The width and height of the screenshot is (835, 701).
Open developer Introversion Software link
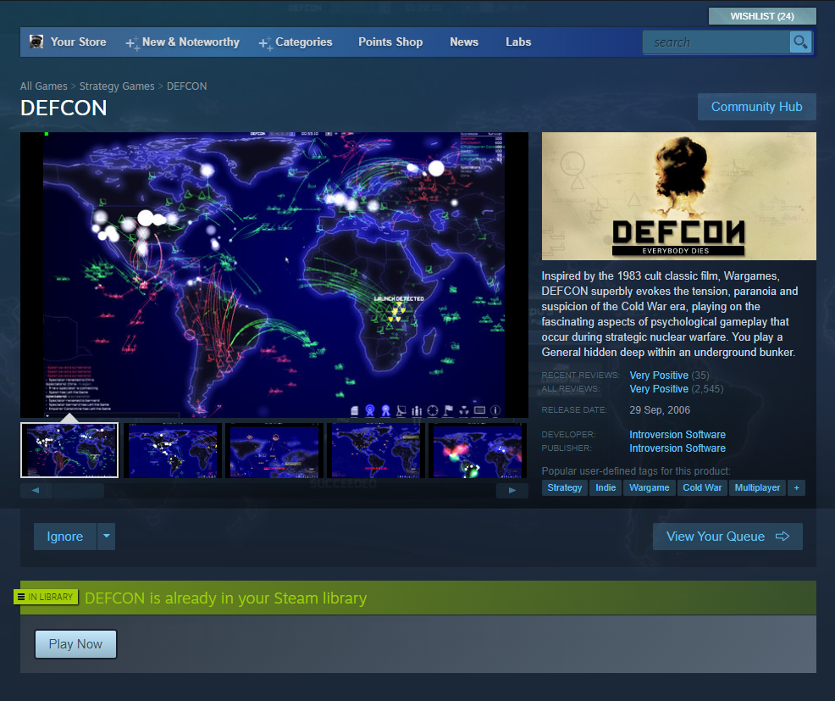pos(677,435)
